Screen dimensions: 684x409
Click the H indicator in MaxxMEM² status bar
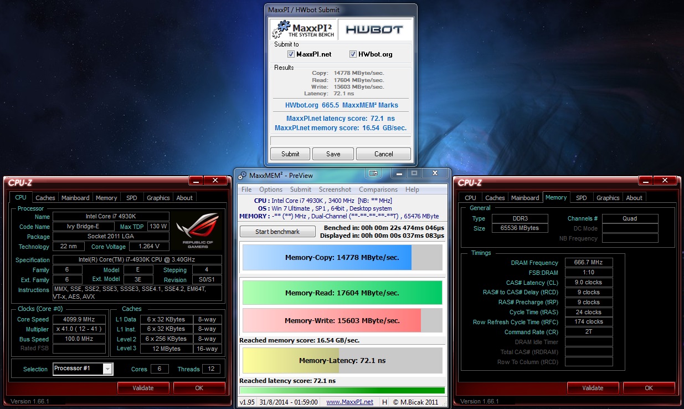click(x=385, y=402)
